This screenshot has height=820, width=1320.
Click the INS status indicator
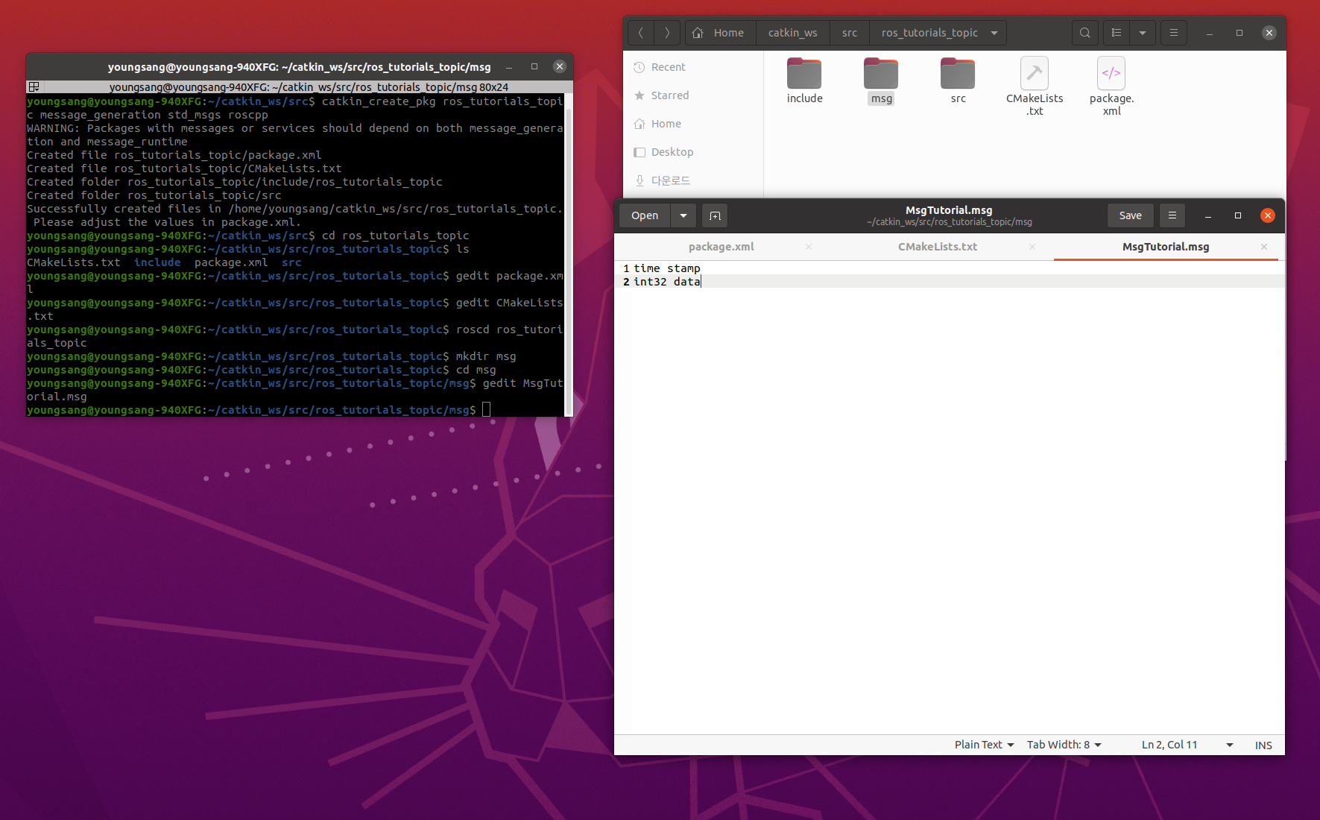(x=1263, y=745)
